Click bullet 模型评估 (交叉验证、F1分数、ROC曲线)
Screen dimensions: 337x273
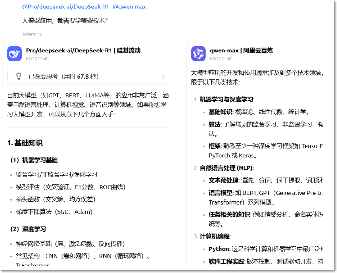71,187
